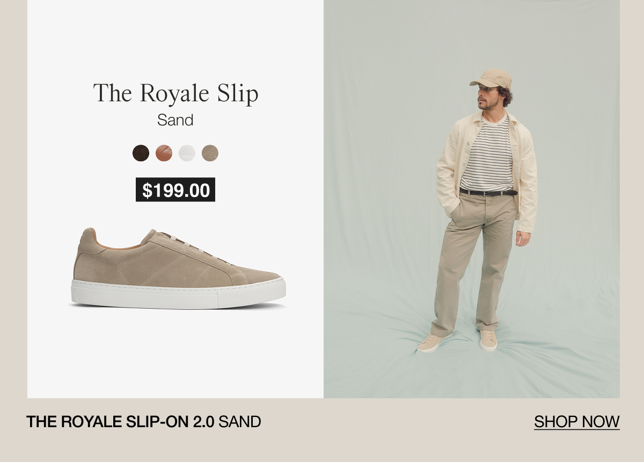Open the SHOP NOW link
Image resolution: width=644 pixels, height=462 pixels.
click(576, 422)
